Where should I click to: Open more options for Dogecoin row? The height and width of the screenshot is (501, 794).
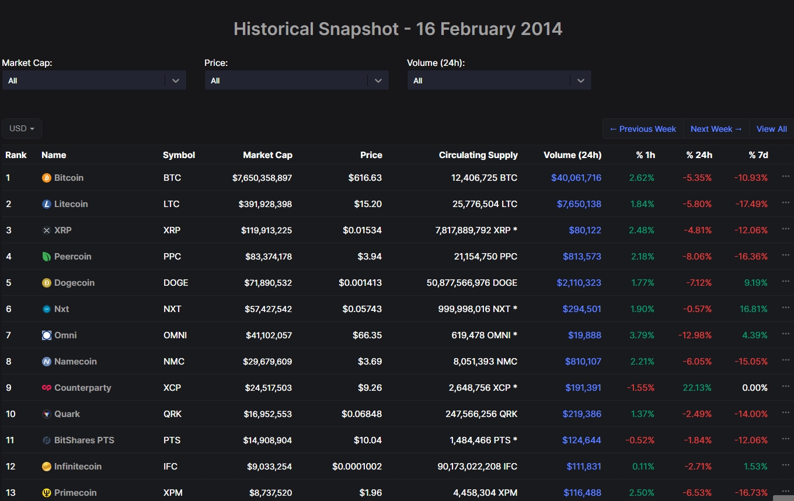click(x=785, y=281)
